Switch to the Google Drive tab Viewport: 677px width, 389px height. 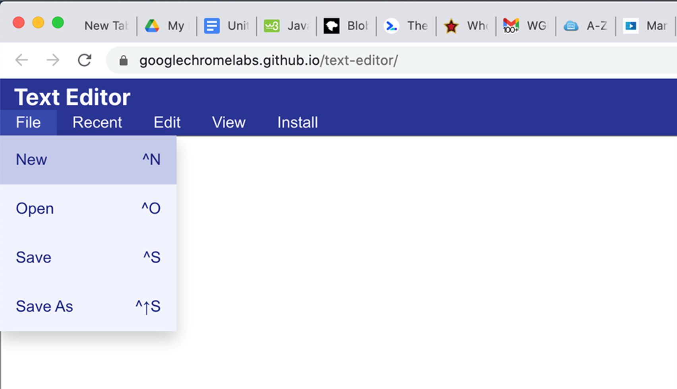pos(166,26)
